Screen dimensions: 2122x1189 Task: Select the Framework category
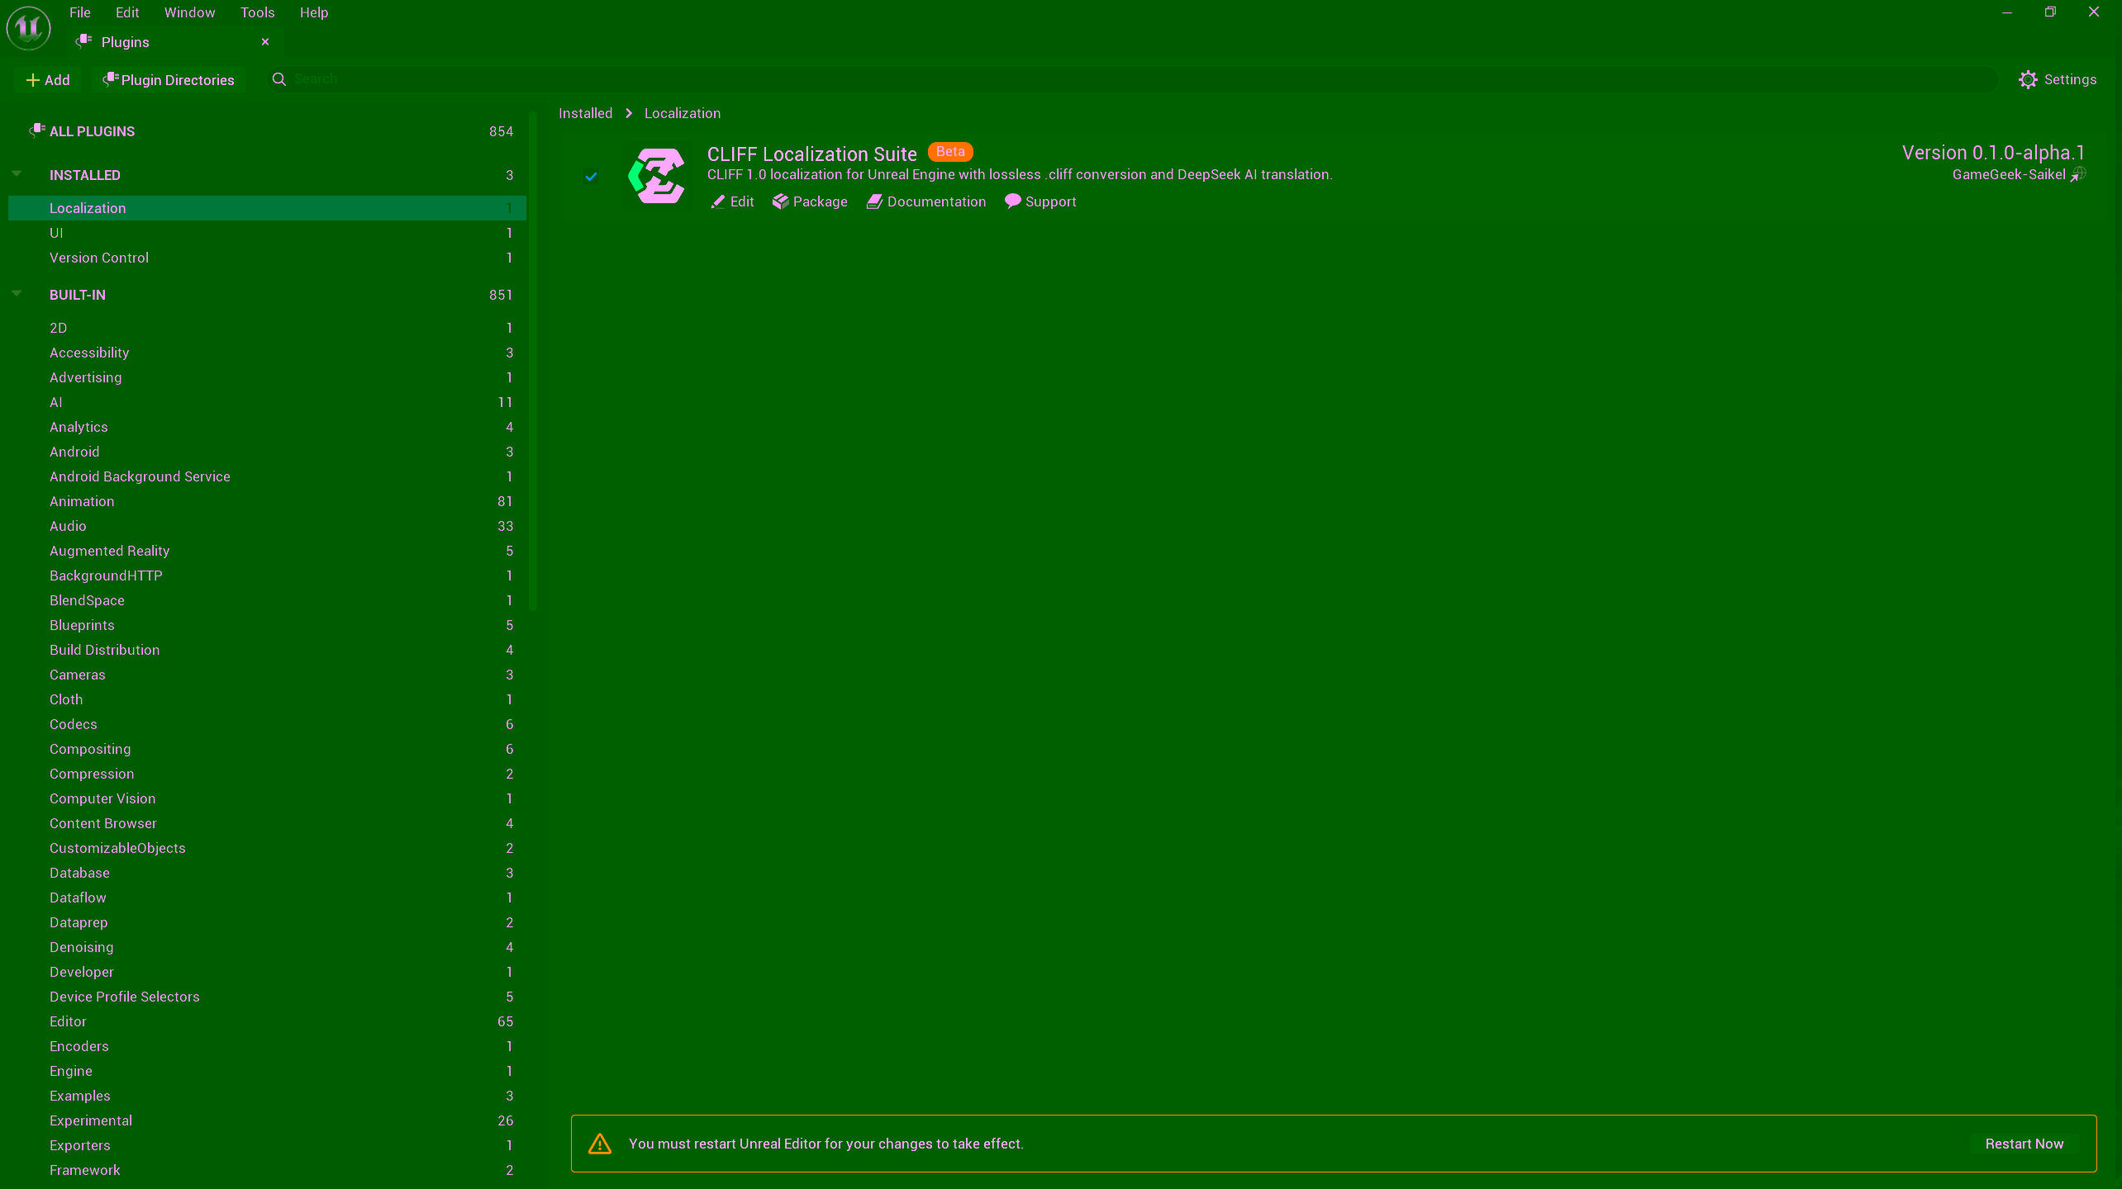pyautogui.click(x=267, y=1170)
